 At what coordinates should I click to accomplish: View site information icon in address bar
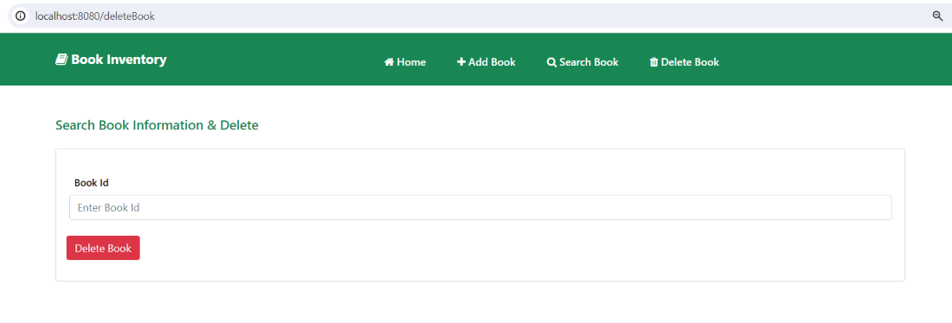coord(21,16)
